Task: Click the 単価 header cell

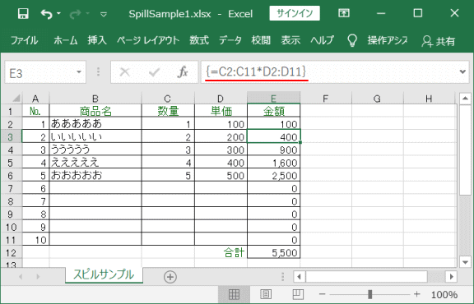Action: click(221, 111)
